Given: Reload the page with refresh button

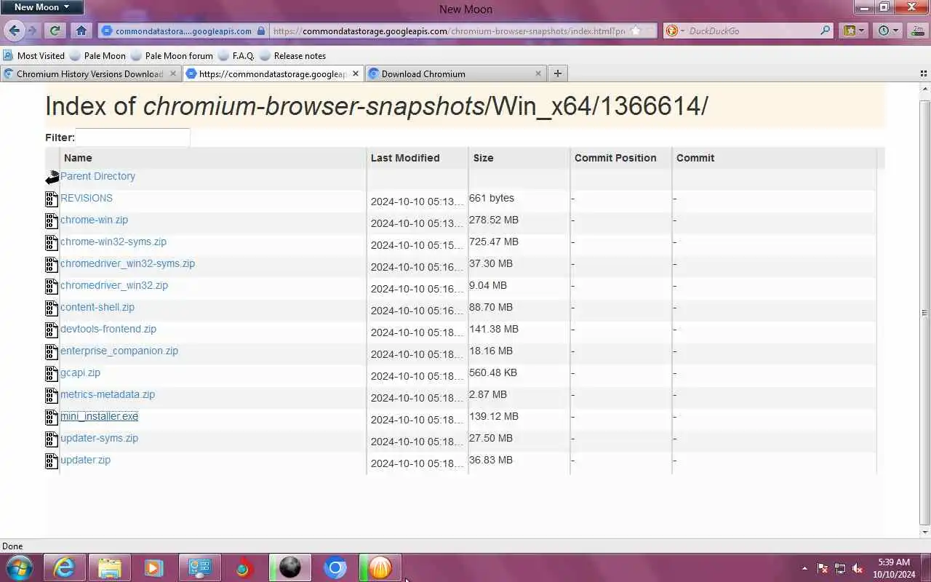Looking at the screenshot, I should click(x=55, y=31).
